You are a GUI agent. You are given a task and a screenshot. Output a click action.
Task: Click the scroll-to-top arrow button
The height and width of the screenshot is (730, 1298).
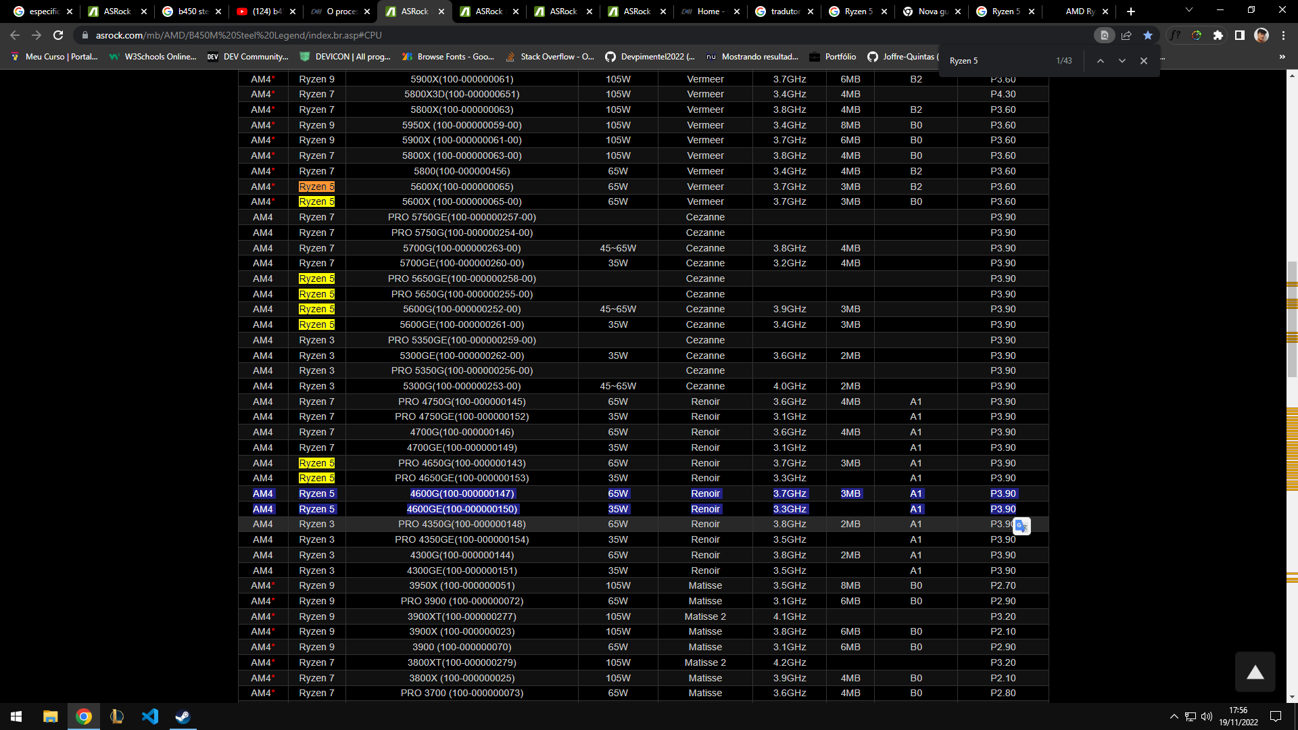click(1255, 672)
